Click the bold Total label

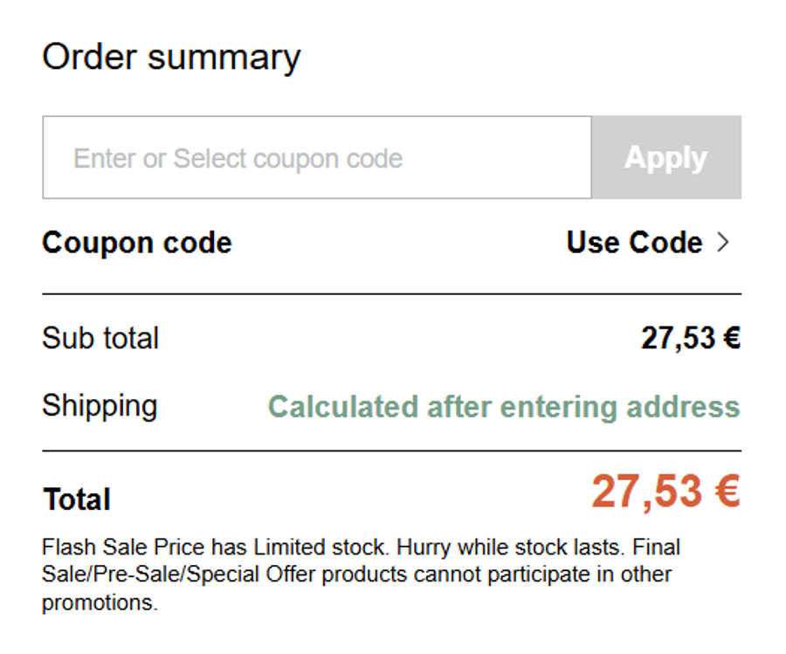pos(77,499)
